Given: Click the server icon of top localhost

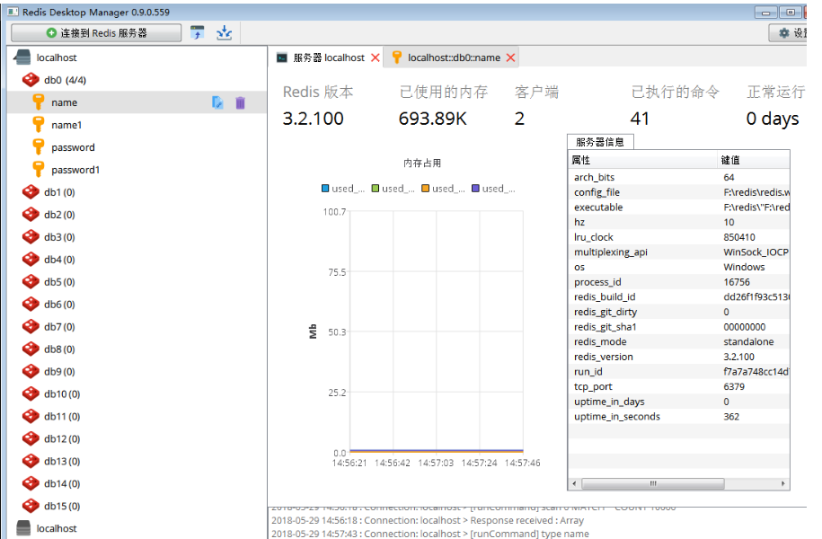Looking at the screenshot, I should (x=23, y=57).
